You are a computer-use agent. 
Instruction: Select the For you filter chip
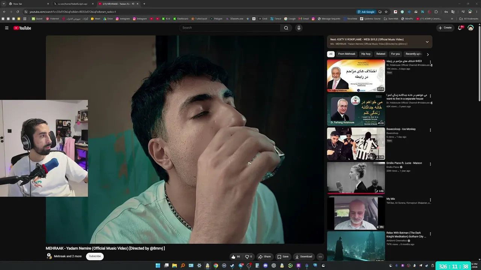pyautogui.click(x=395, y=54)
